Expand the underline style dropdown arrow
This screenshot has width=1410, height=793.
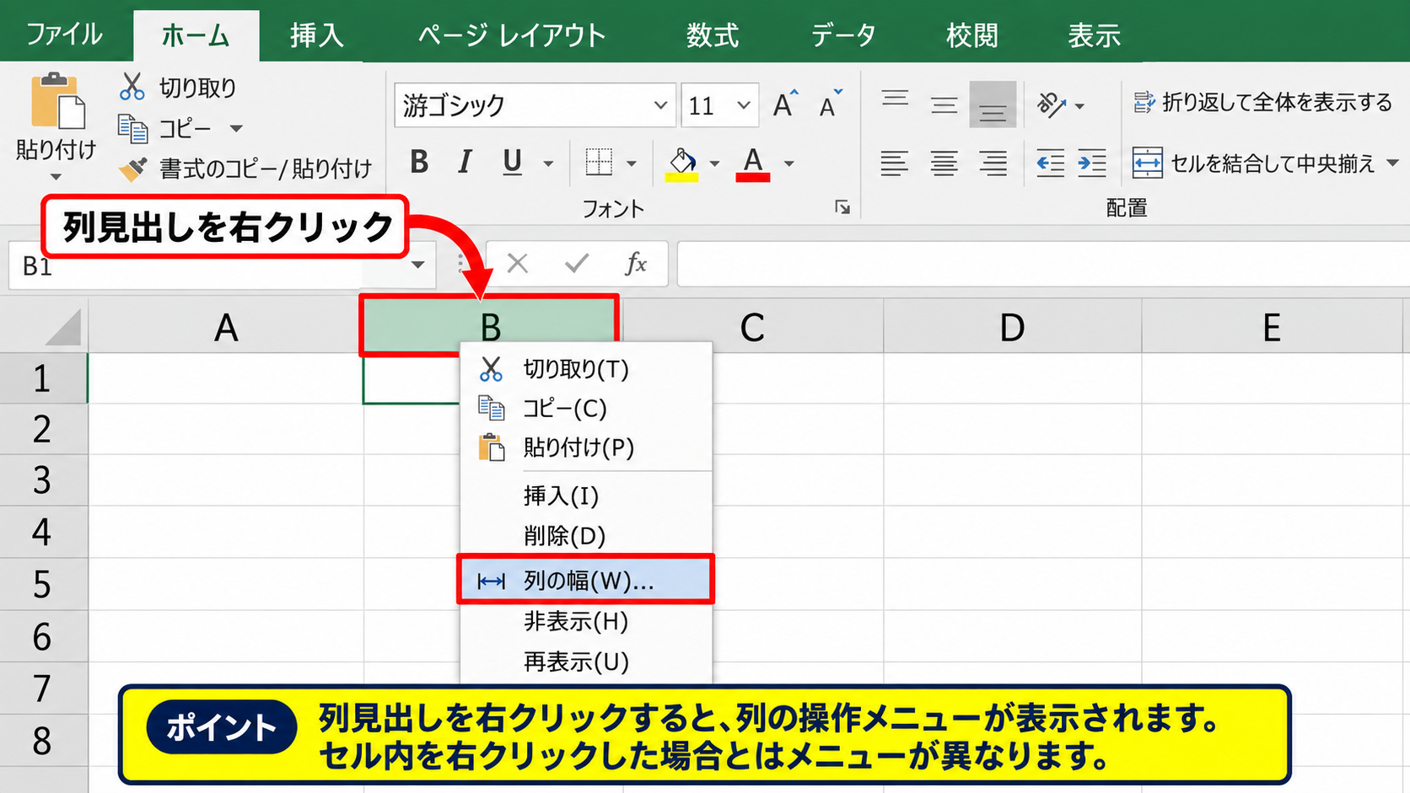pos(548,163)
